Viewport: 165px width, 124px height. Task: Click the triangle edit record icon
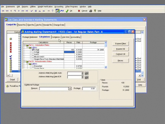[40, 11]
